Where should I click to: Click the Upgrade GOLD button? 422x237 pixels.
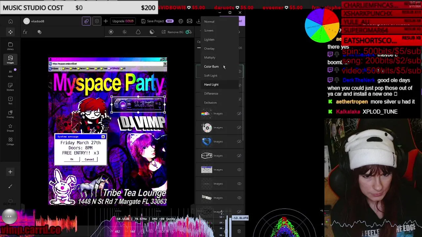click(x=123, y=21)
